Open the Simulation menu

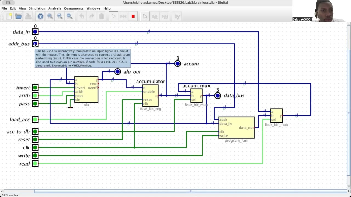tap(37, 8)
